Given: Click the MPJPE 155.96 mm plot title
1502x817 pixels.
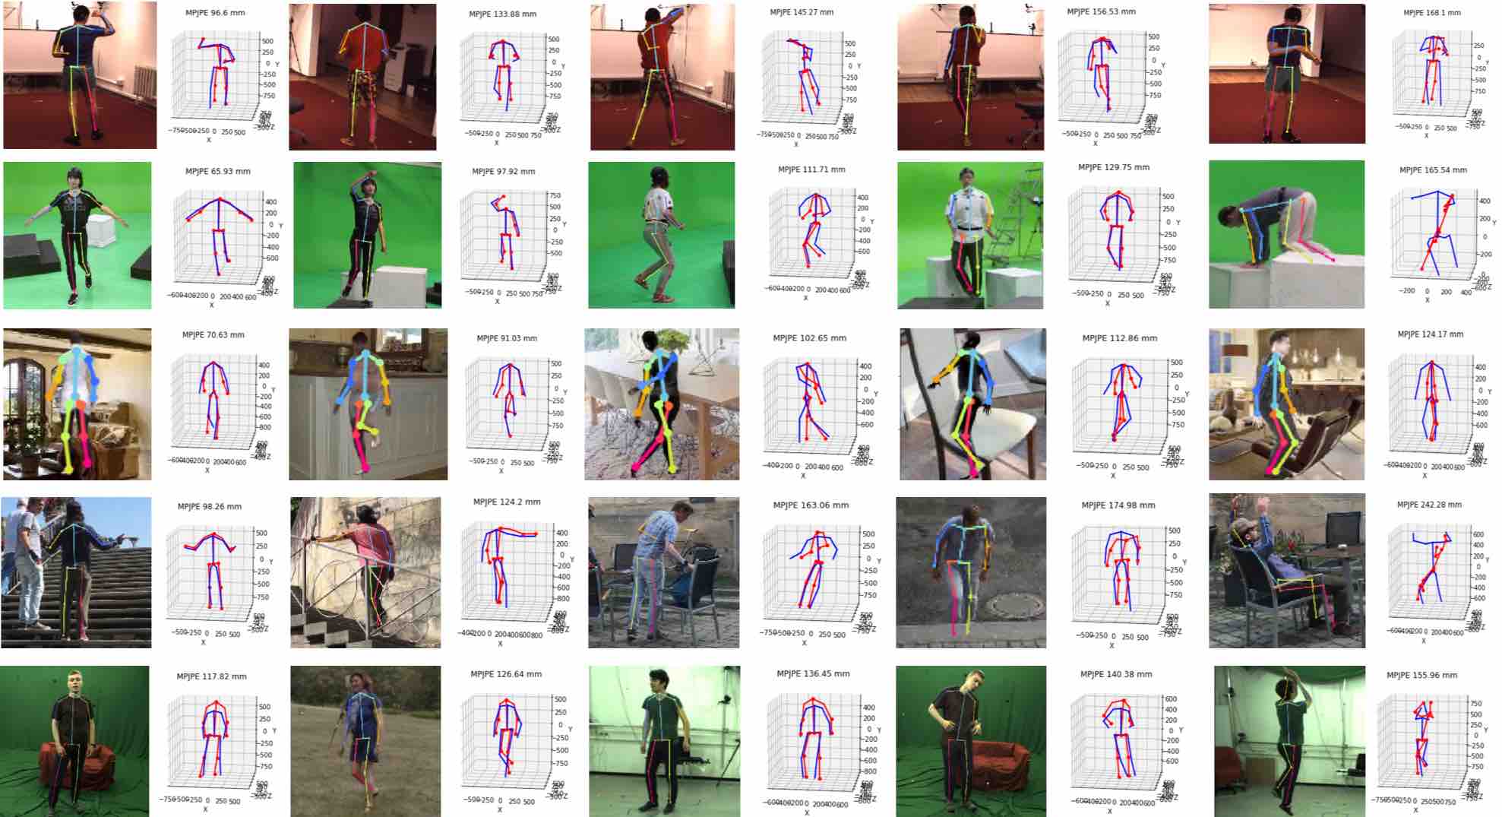Looking at the screenshot, I should (1421, 675).
